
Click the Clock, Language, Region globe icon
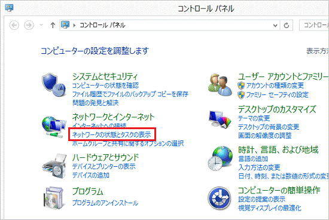pyautogui.click(x=220, y=158)
